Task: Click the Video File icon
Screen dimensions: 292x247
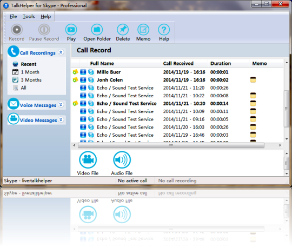Action: (x=88, y=160)
